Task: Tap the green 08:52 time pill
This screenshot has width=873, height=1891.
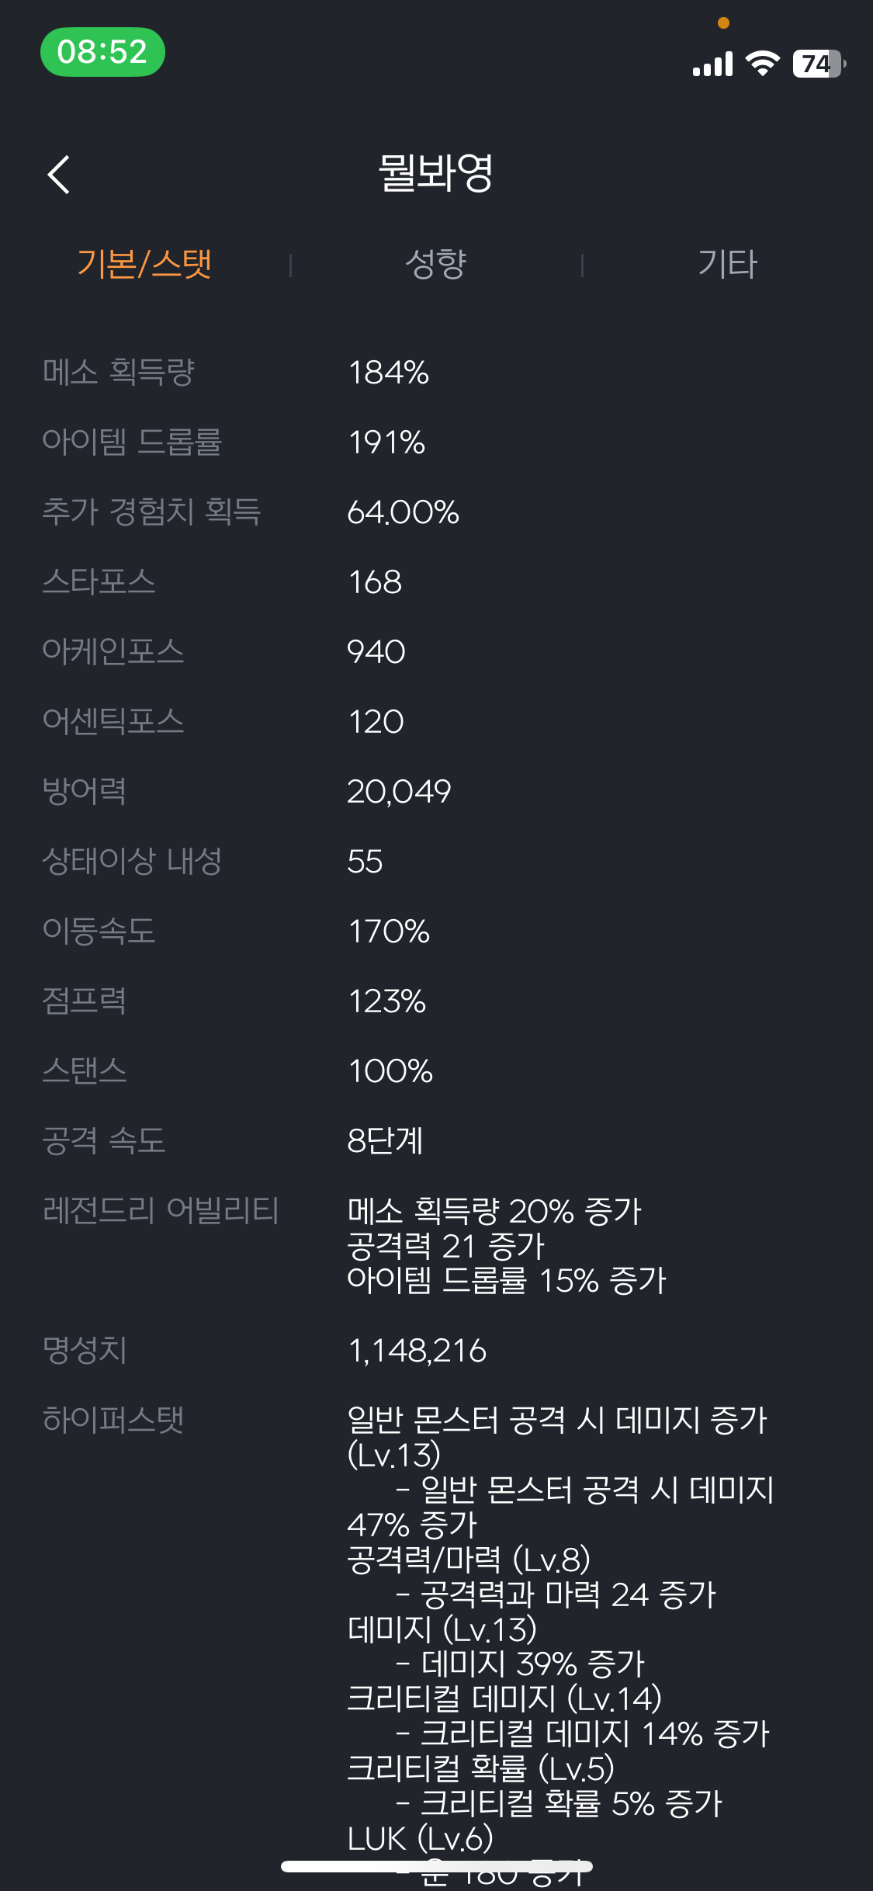Action: (102, 52)
